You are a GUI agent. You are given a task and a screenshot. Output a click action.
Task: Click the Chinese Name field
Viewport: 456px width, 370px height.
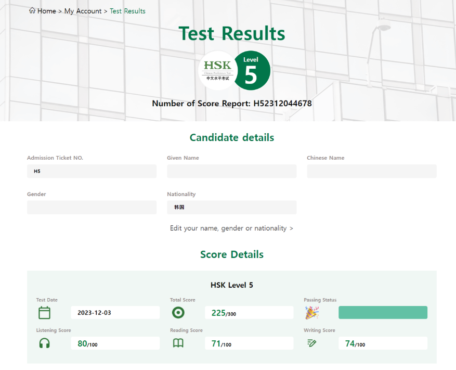[371, 171]
